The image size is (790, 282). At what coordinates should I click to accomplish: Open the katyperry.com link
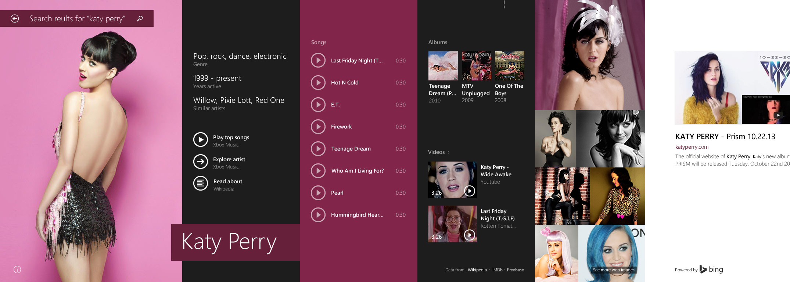pos(692,147)
